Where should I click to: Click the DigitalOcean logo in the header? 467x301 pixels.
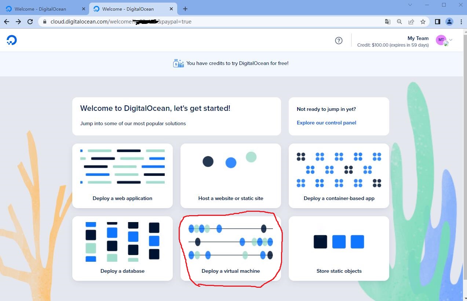click(x=12, y=40)
